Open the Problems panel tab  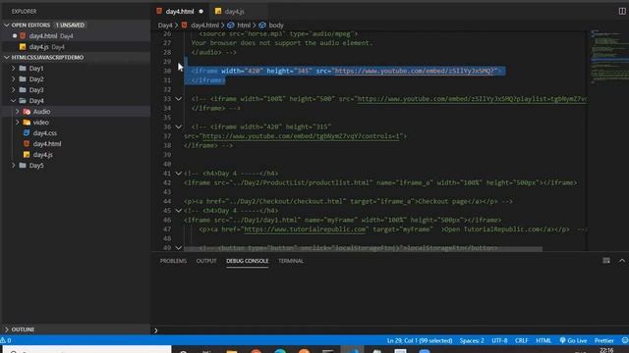[173, 261]
